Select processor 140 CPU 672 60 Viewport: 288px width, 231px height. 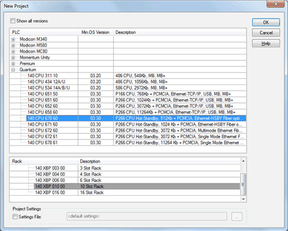43,130
